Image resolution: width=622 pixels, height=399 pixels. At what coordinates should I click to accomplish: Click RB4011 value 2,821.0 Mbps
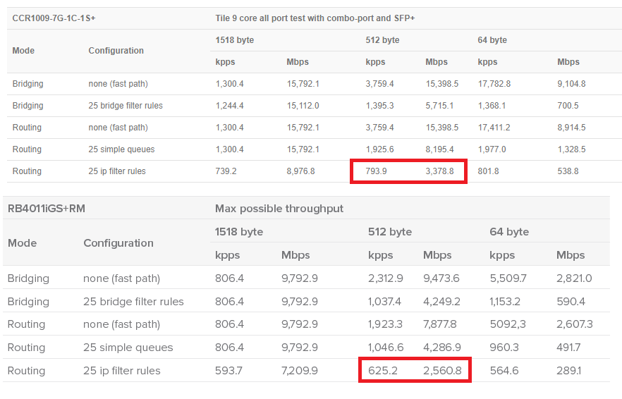(574, 278)
